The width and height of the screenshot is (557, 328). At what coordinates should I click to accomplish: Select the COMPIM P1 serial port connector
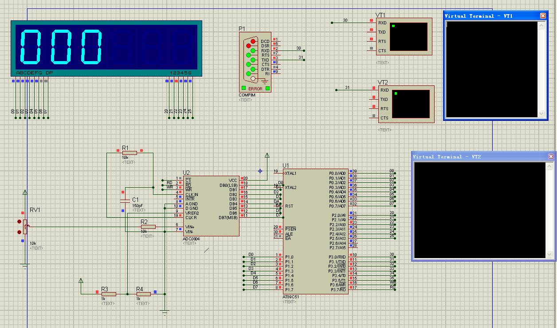coord(255,62)
